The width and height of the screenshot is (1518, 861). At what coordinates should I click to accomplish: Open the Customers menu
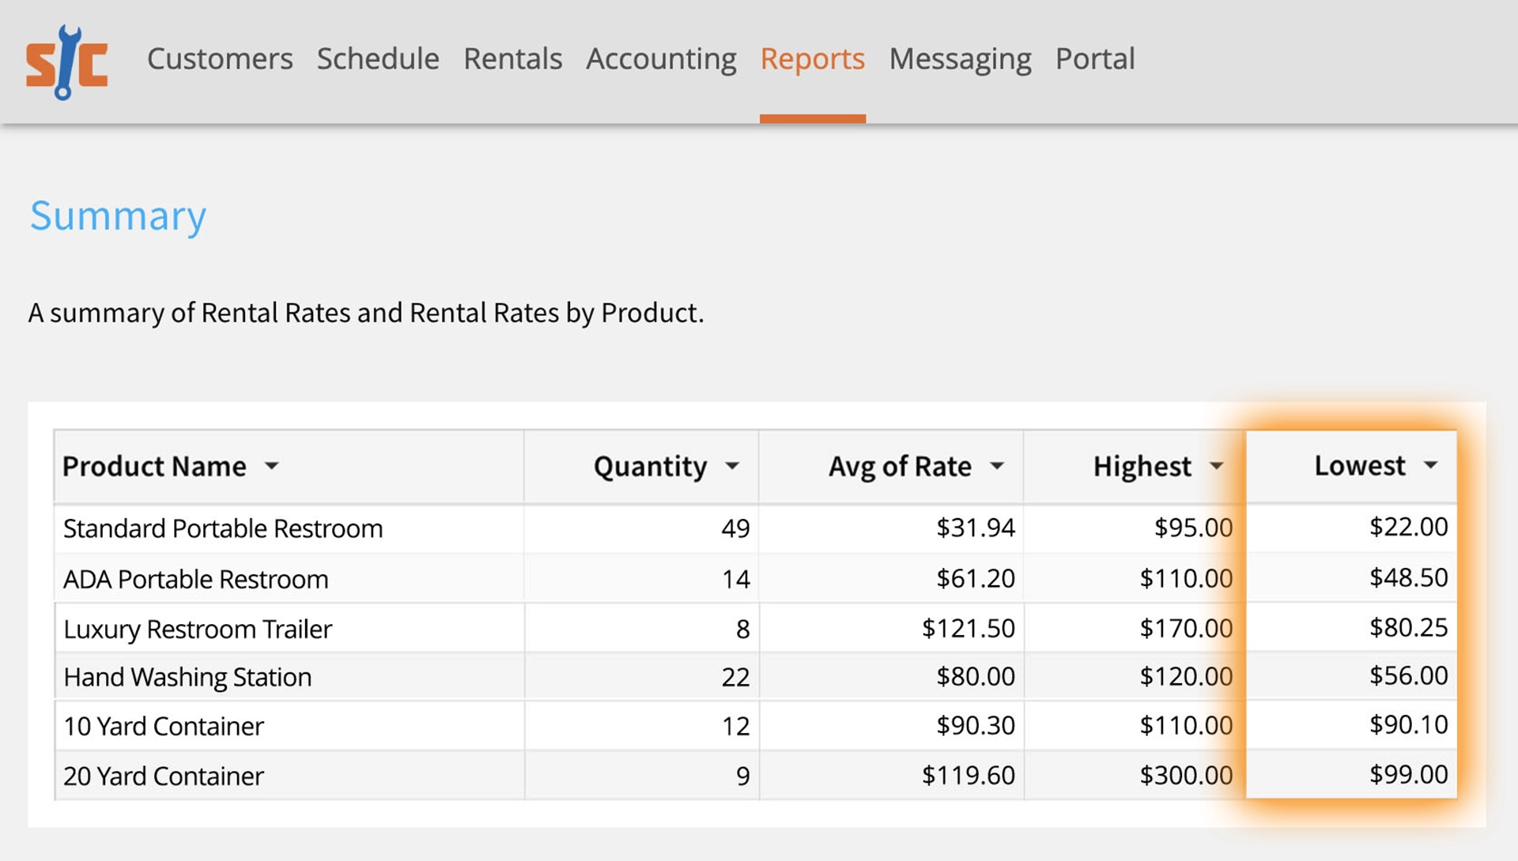tap(220, 59)
